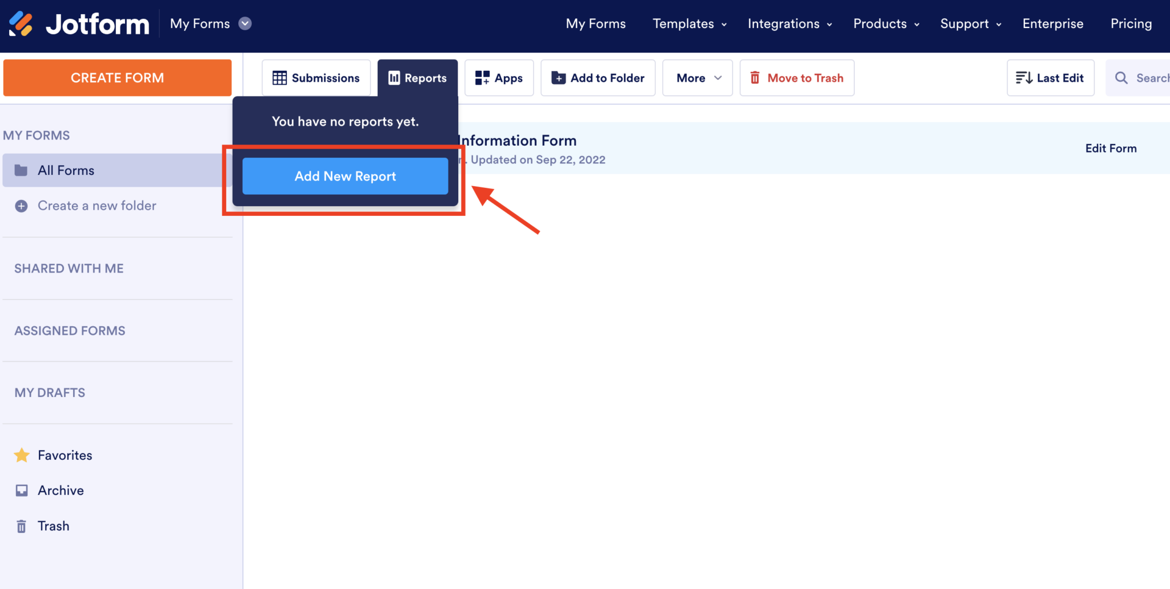The image size is (1170, 589).
Task: Click the search magnifier icon
Action: click(x=1121, y=78)
